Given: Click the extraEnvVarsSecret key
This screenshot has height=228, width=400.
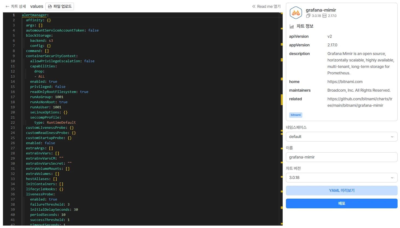Looking at the screenshot, I should coord(45,164).
